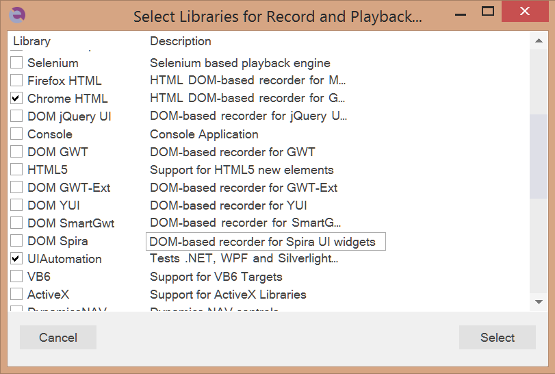Click the app logo icon in title bar

point(19,15)
